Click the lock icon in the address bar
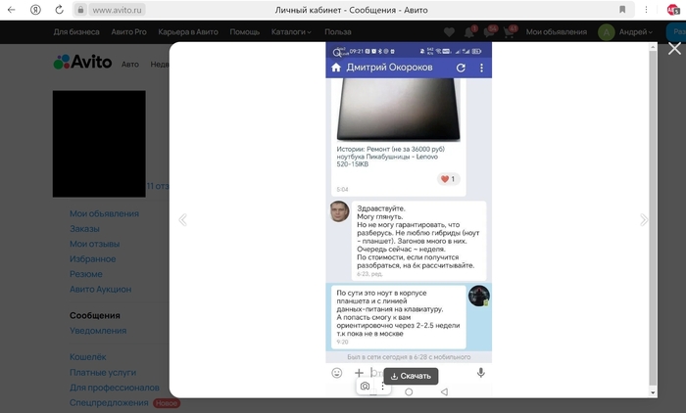Viewport: 686px width, 413px height. click(x=80, y=10)
